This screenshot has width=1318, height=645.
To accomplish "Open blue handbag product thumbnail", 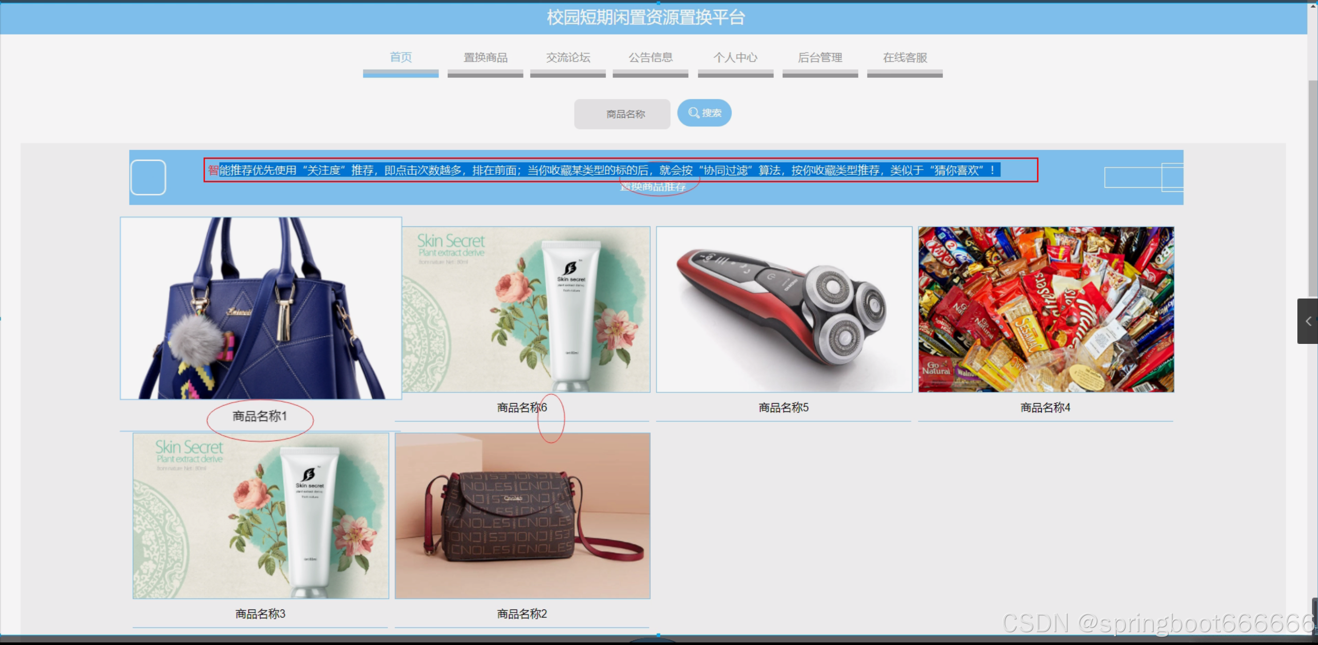I will (261, 308).
